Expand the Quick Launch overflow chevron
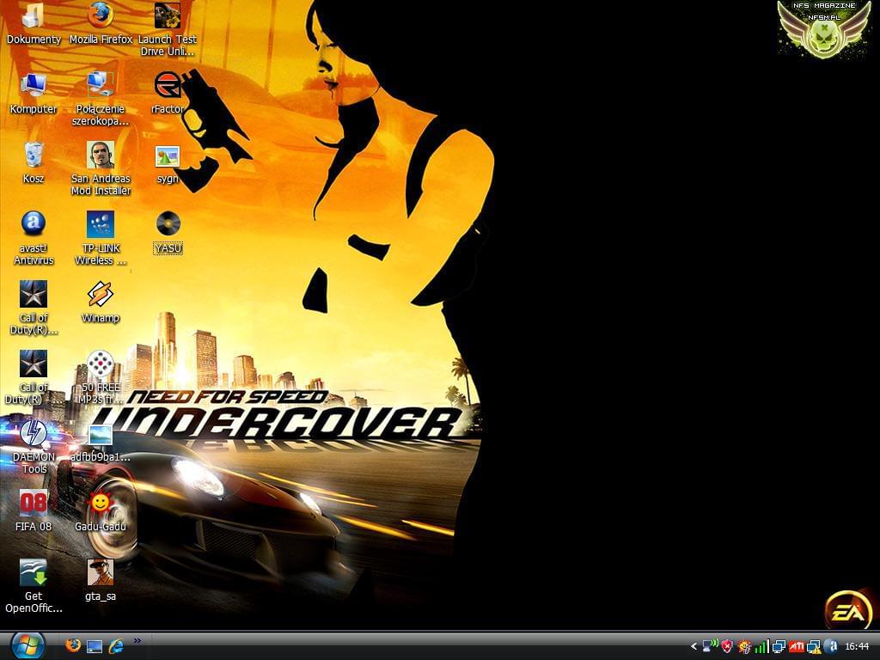The image size is (880, 660). pos(137,640)
